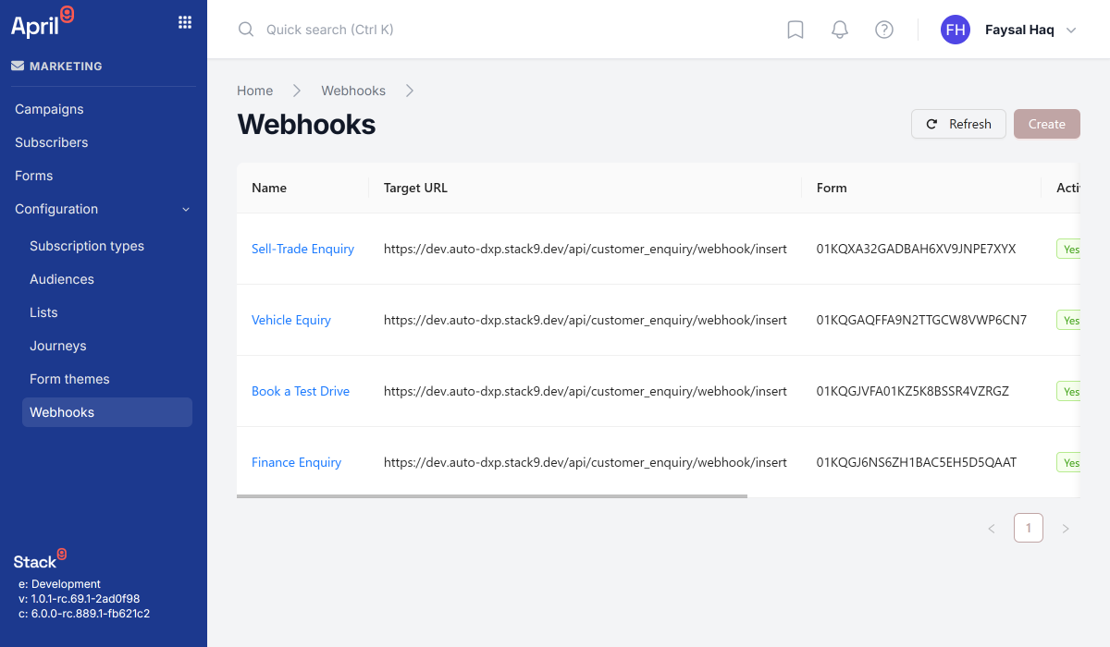Image resolution: width=1110 pixels, height=647 pixels.
Task: Open Vehicle Equiry webhook
Action: (x=291, y=320)
